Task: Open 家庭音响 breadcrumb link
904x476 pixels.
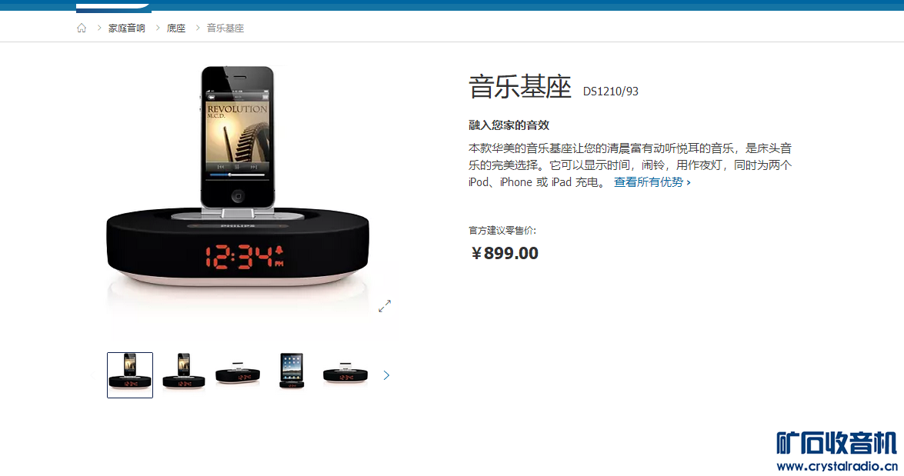Action: pyautogui.click(x=127, y=28)
